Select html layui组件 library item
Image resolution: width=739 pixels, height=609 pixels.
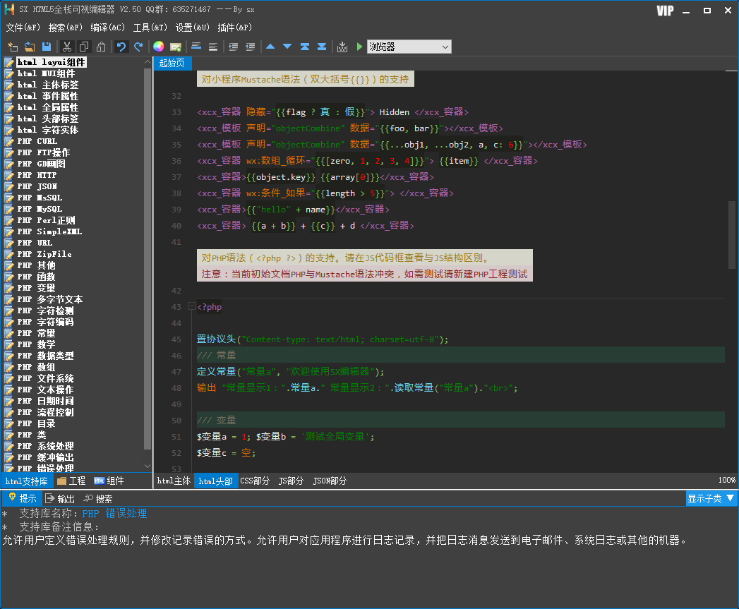click(52, 62)
